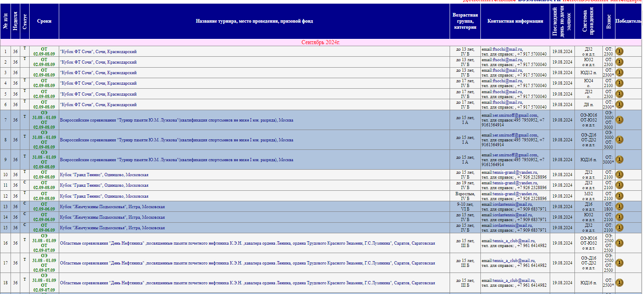Open "Турнир памяти Ю.М. Лужкова" link in row 9

(x=177, y=160)
